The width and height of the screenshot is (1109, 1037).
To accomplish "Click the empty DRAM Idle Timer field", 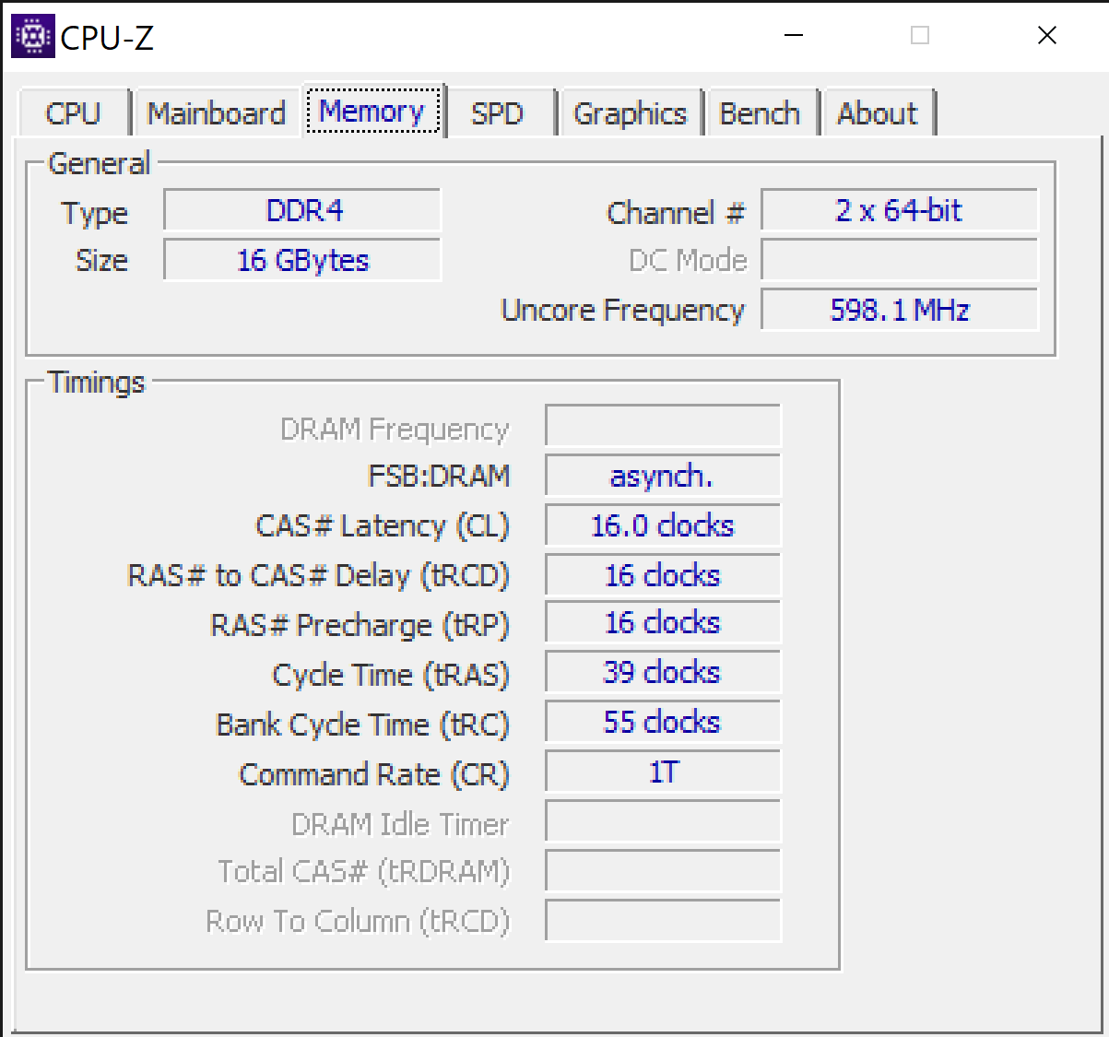I will [663, 822].
